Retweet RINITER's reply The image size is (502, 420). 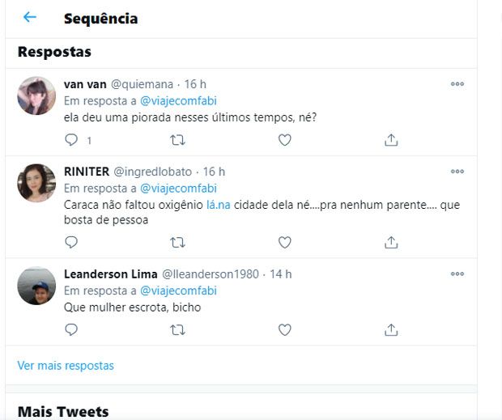178,242
